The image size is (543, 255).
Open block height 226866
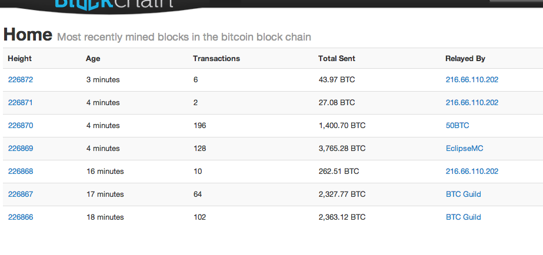[x=21, y=217]
